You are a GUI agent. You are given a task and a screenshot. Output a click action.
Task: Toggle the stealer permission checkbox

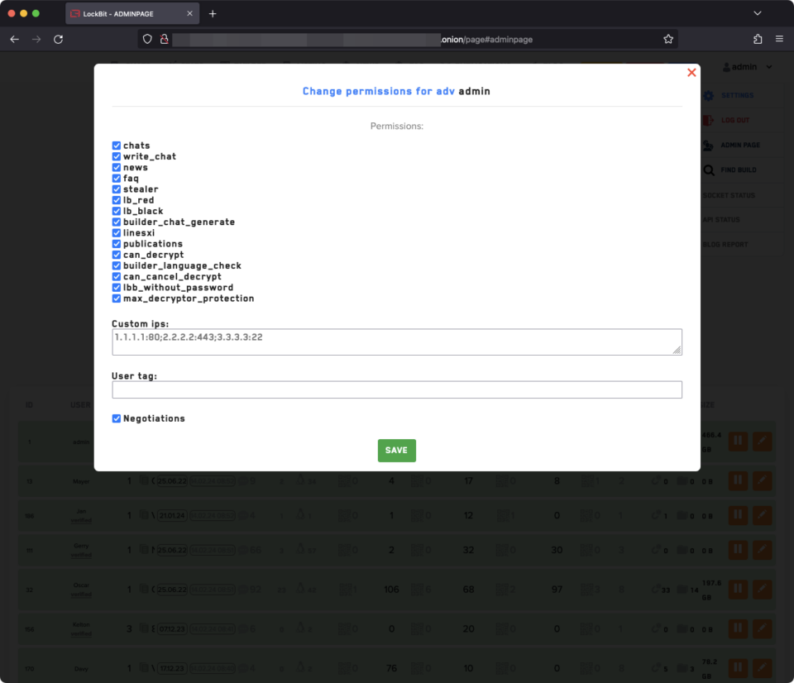coord(117,189)
